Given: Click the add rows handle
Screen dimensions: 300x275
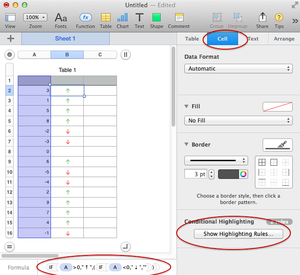Looking at the screenshot, I should pos(10,247).
